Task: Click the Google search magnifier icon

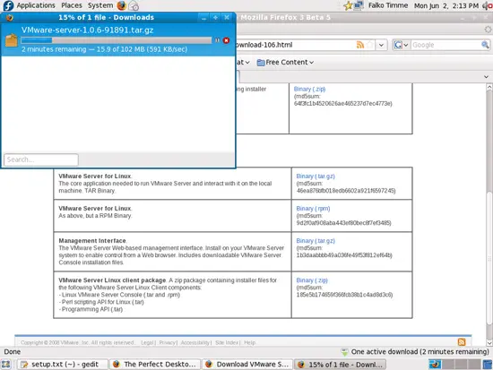Action: click(485, 45)
